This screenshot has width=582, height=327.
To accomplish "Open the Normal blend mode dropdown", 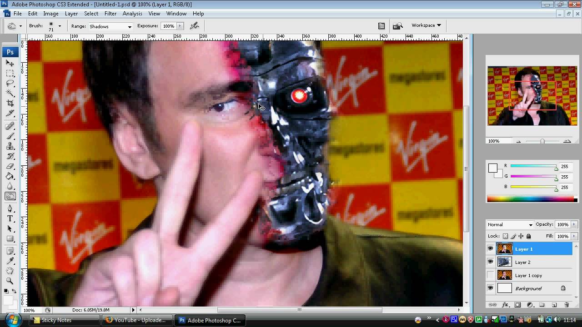I will 510,225.
